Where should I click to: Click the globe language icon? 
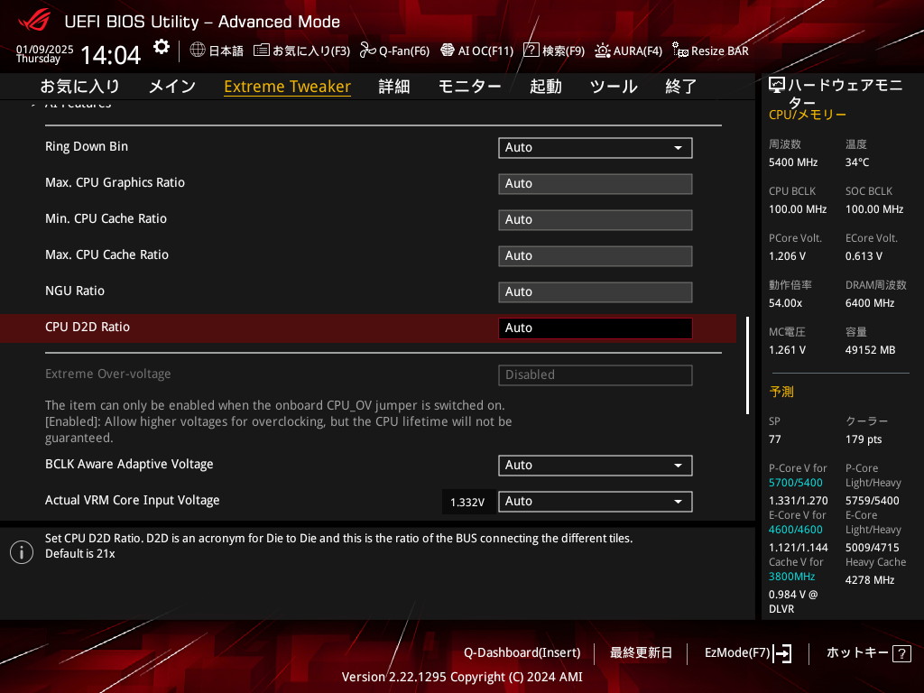(198, 51)
